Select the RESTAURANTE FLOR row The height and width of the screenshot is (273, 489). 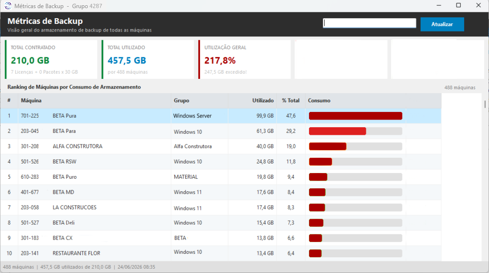pyautogui.click(x=221, y=253)
